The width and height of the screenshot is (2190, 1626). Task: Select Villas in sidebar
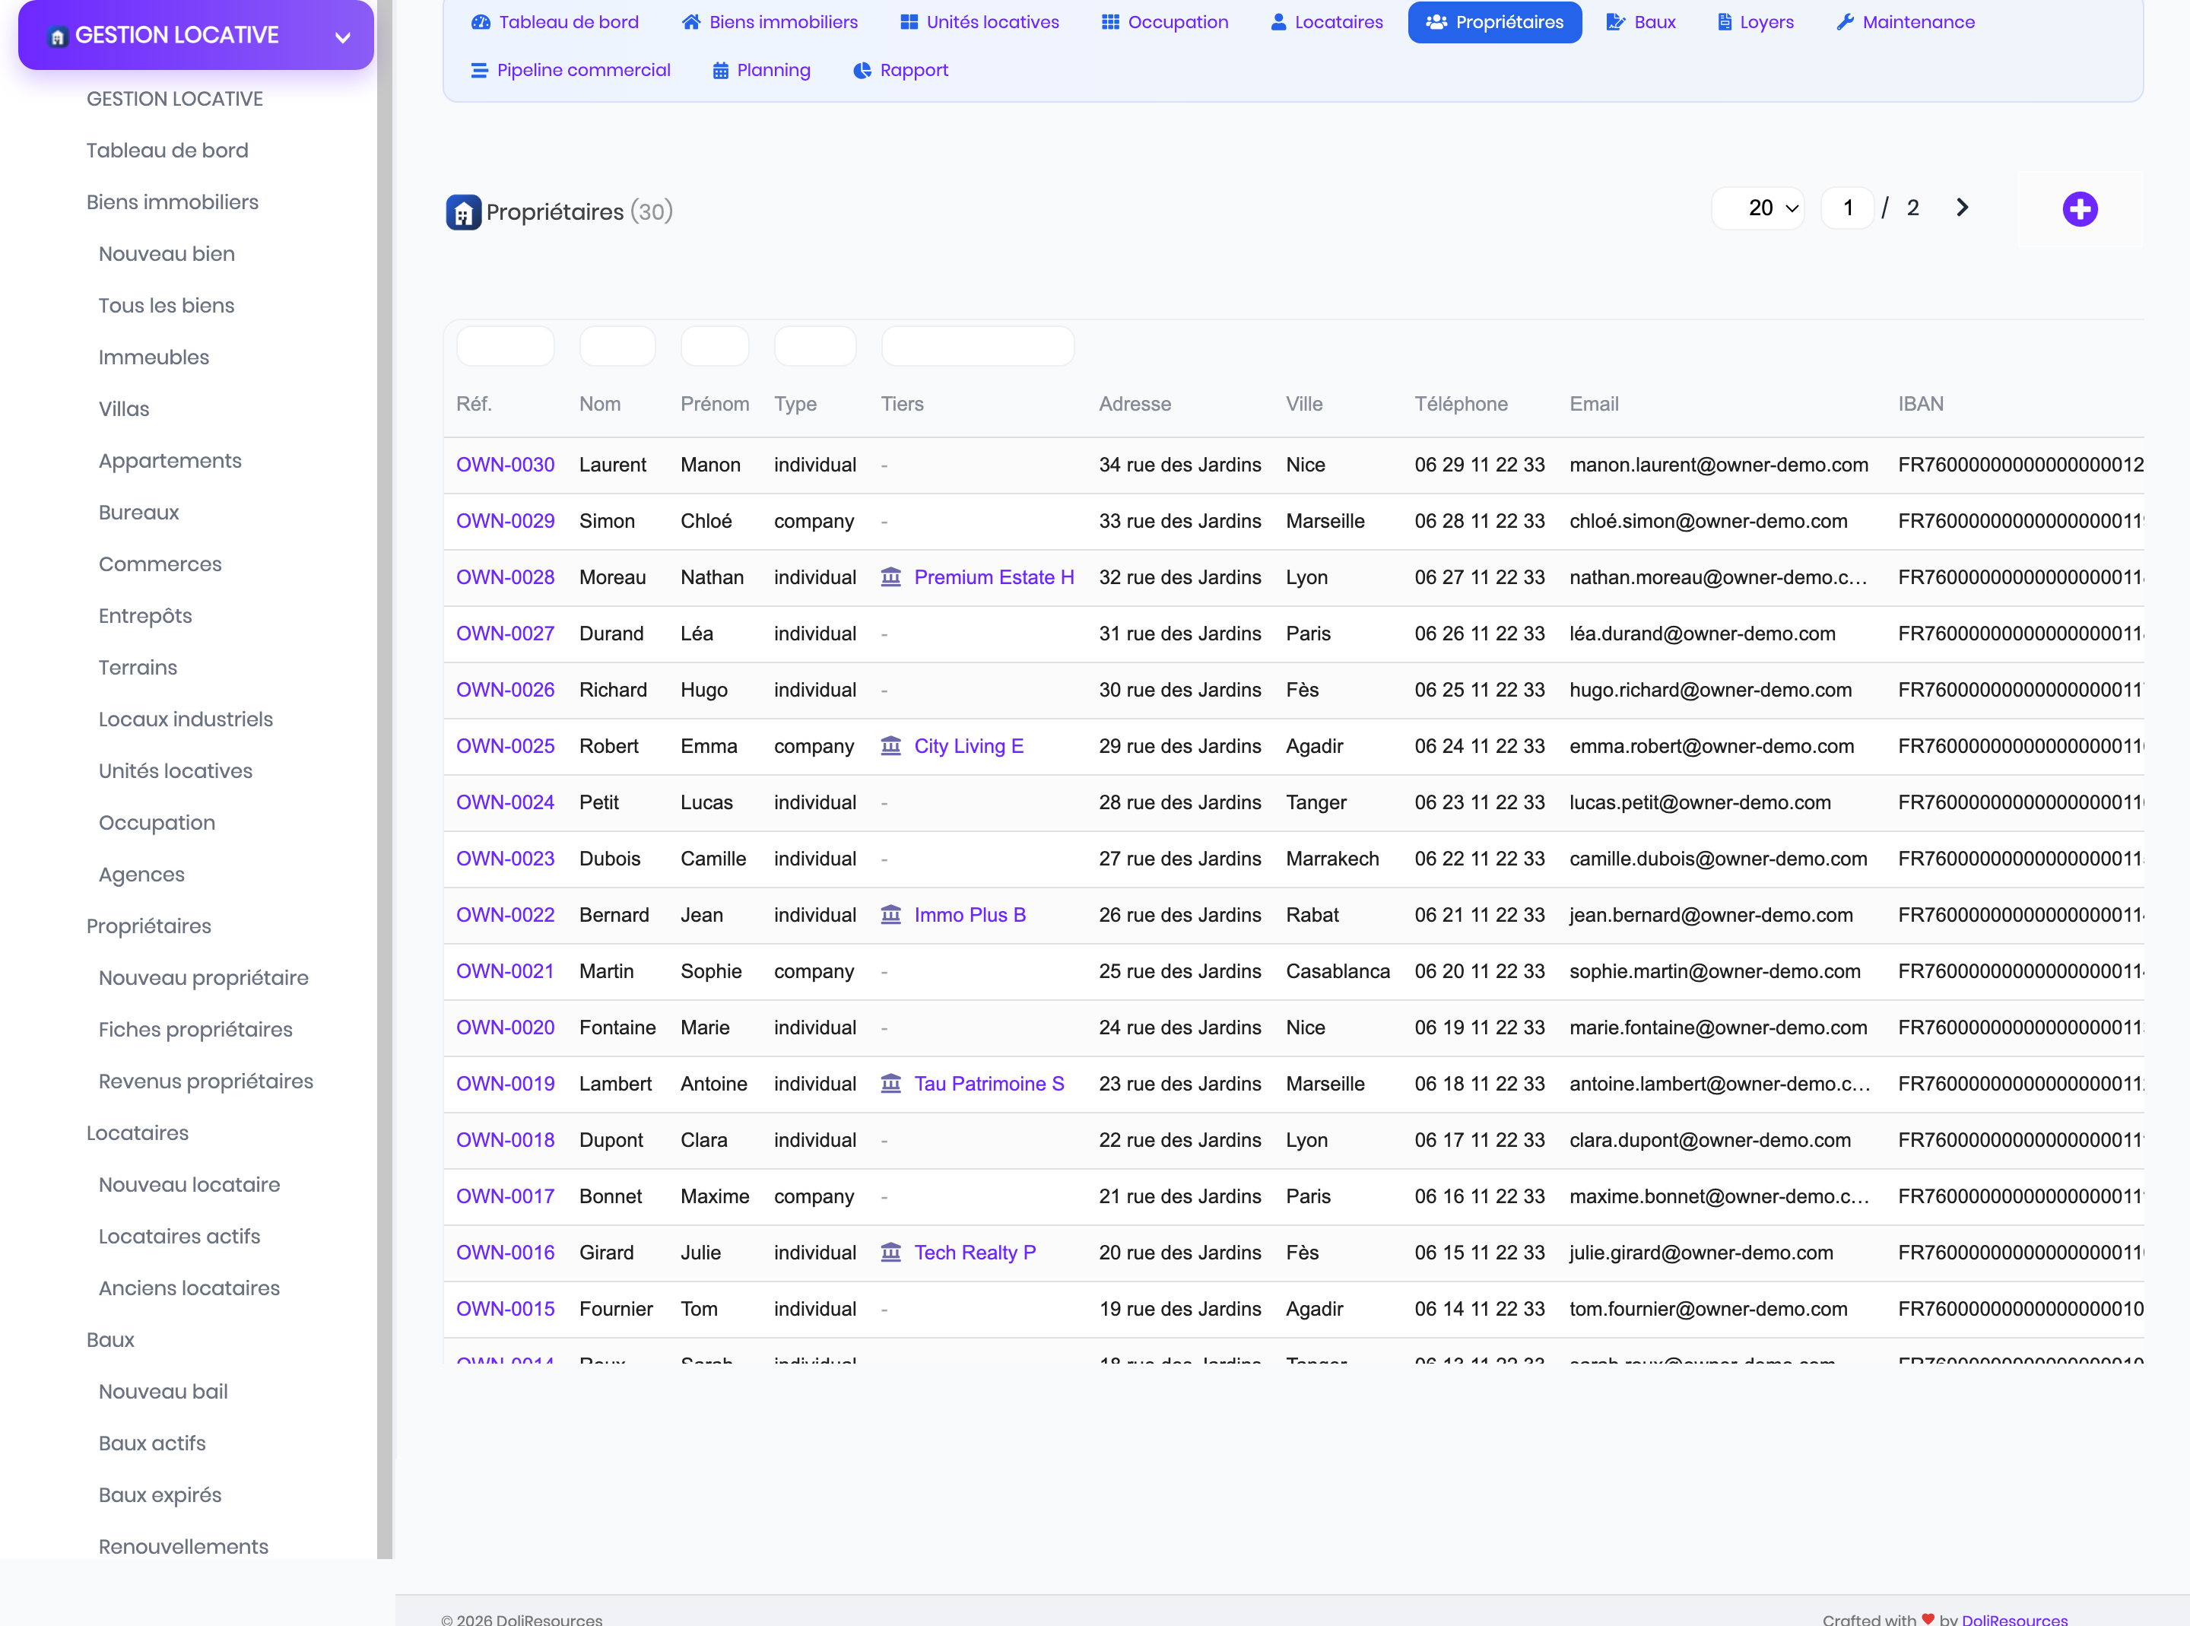pyautogui.click(x=124, y=408)
